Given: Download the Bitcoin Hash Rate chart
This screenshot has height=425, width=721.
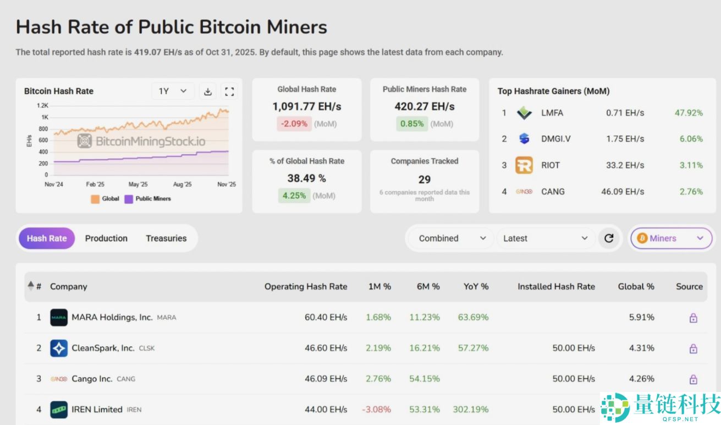Looking at the screenshot, I should 208,91.
